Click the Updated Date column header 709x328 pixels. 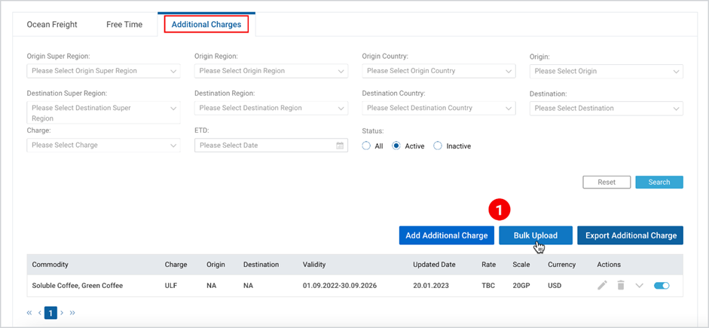[434, 264]
